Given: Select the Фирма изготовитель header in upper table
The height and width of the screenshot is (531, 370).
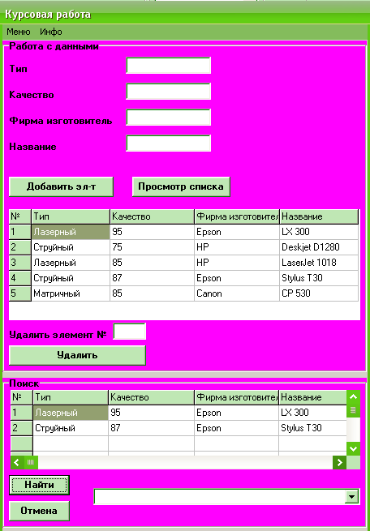Looking at the screenshot, I should click(x=237, y=216).
